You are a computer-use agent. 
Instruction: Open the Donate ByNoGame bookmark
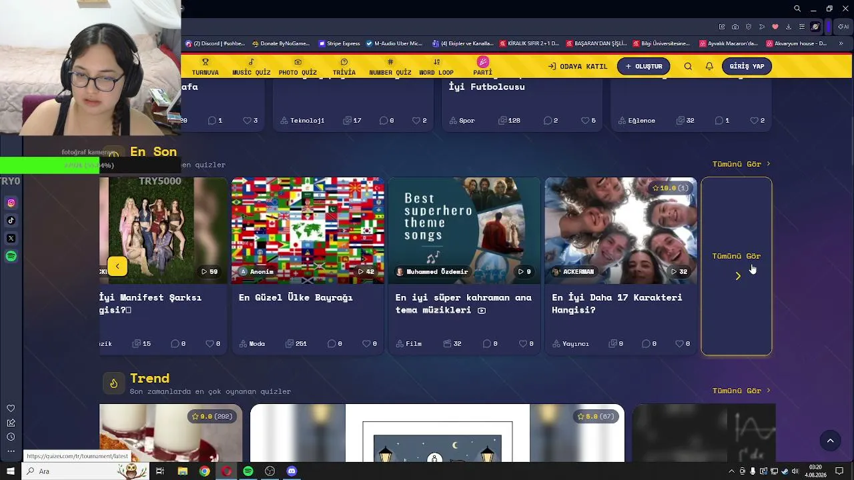point(281,43)
